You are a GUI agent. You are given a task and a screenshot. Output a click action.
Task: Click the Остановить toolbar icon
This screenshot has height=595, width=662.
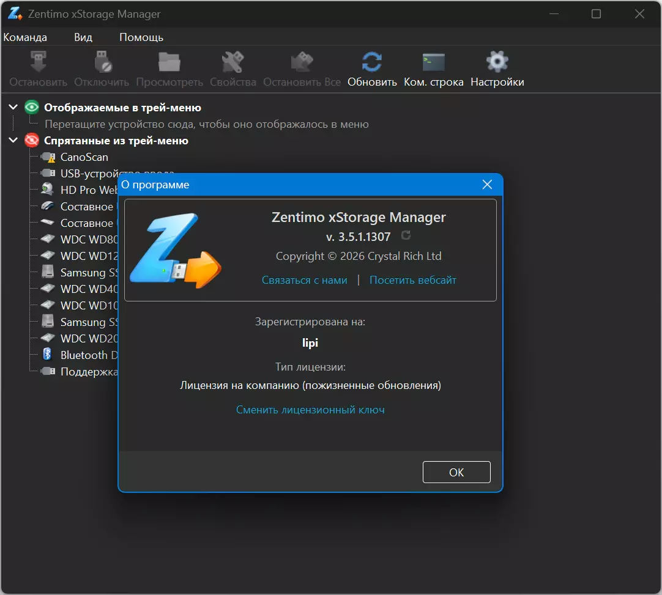[x=39, y=62]
